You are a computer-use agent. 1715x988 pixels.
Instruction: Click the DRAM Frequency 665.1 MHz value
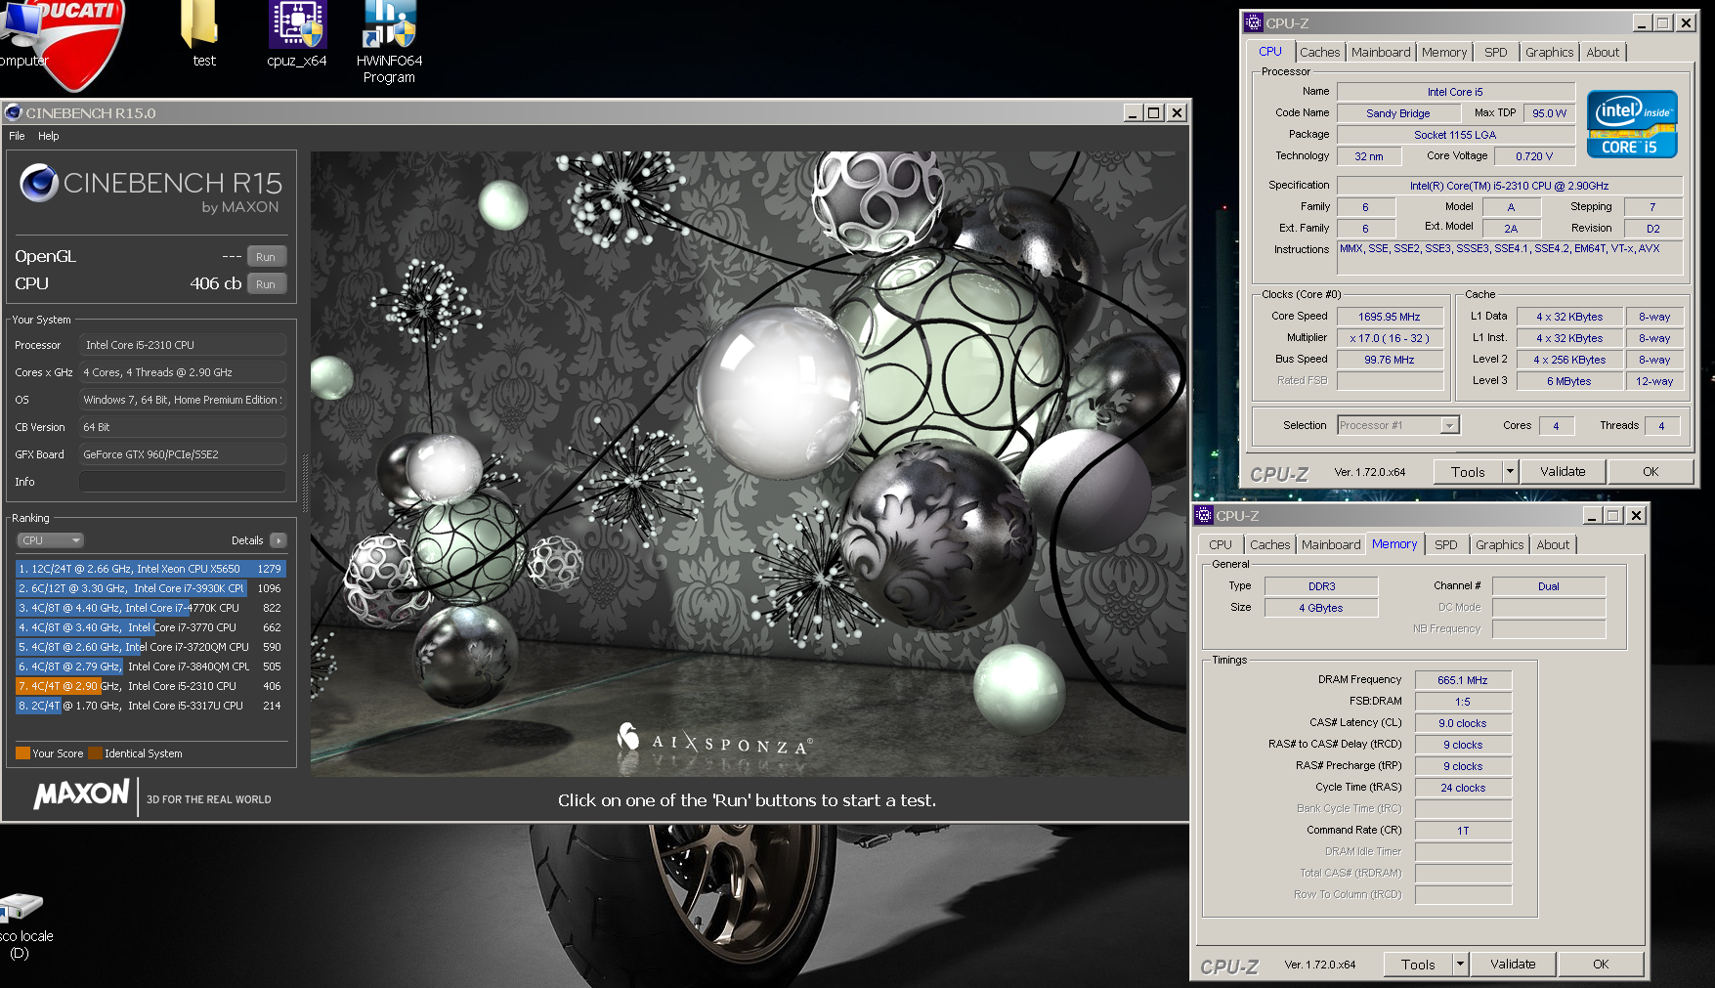tap(1463, 680)
